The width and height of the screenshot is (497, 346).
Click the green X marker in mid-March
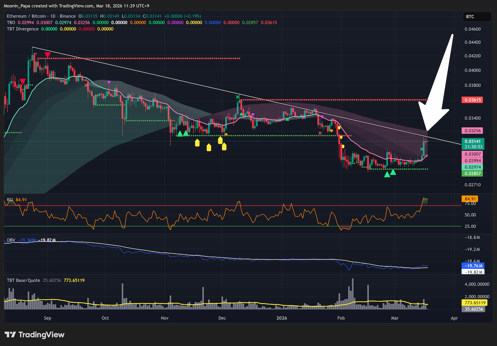421,149
